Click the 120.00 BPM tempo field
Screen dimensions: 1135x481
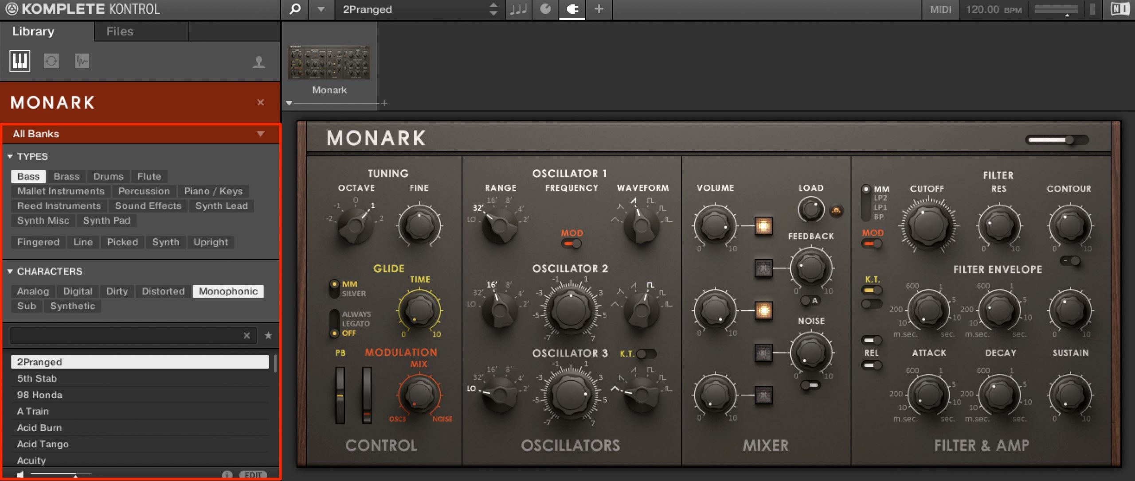click(994, 9)
